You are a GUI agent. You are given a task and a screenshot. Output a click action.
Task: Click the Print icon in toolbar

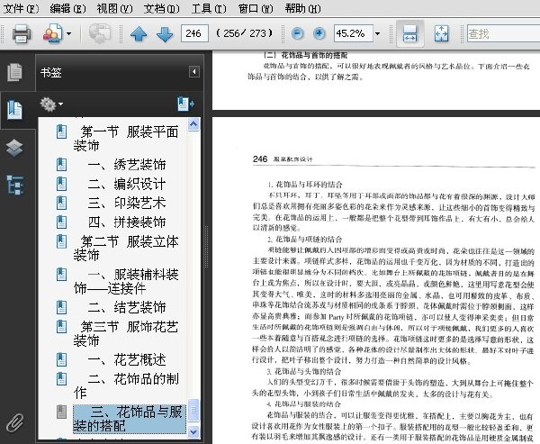tap(22, 33)
